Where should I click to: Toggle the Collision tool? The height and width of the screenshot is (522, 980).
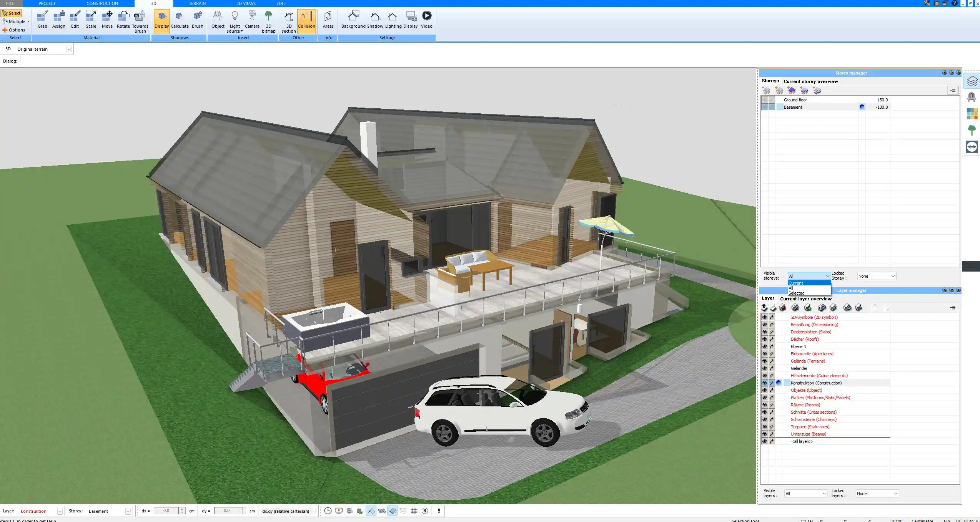click(306, 20)
